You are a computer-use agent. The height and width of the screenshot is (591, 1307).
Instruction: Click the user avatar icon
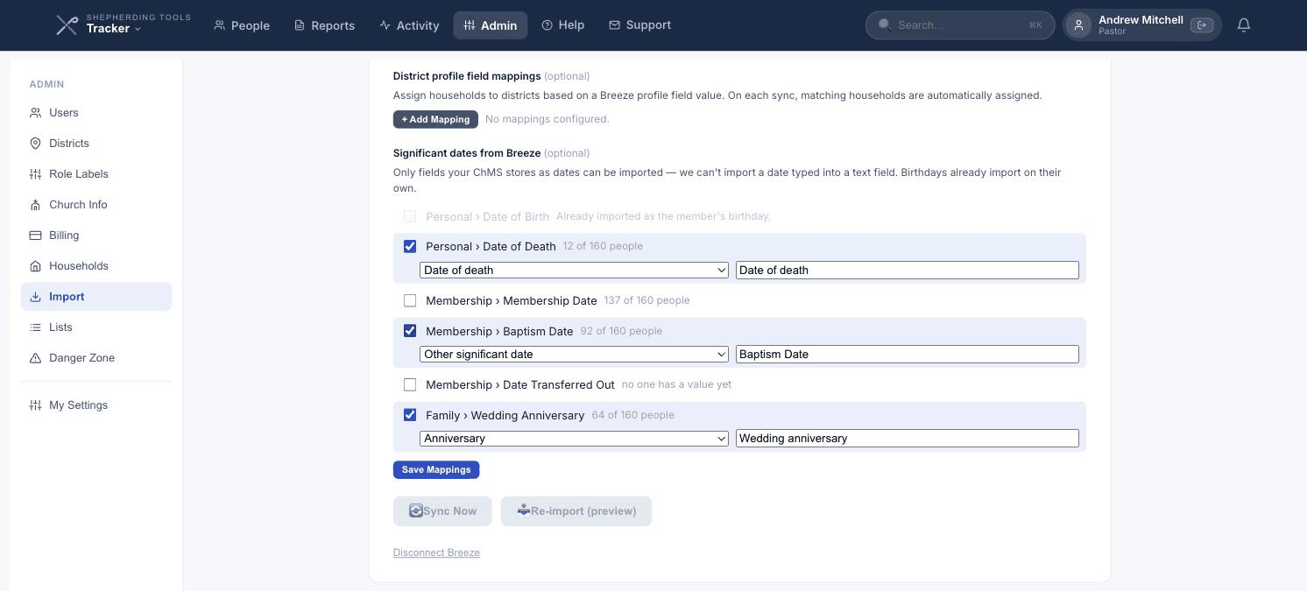(1079, 25)
